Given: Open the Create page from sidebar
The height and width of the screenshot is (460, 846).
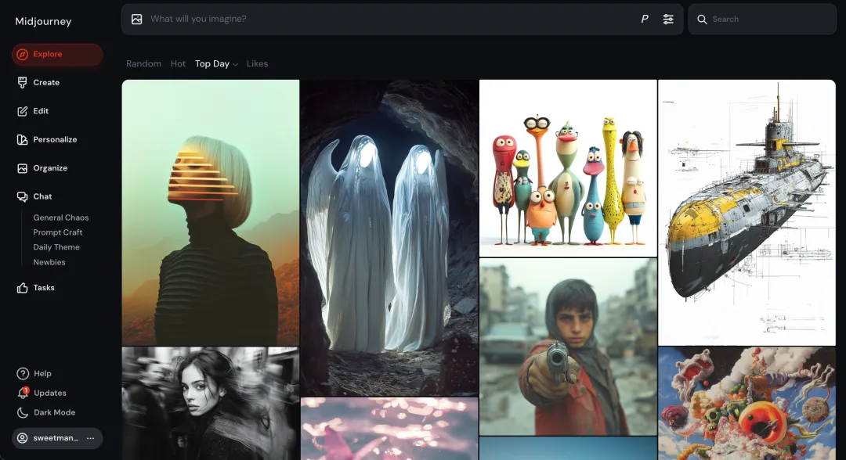Looking at the screenshot, I should [x=45, y=82].
